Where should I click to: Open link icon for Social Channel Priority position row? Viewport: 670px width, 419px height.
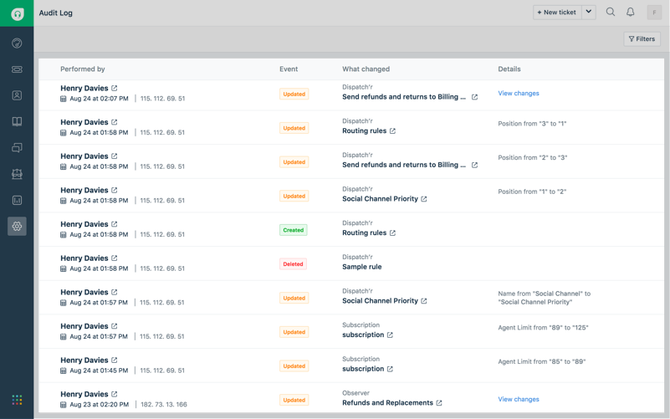[x=423, y=199]
